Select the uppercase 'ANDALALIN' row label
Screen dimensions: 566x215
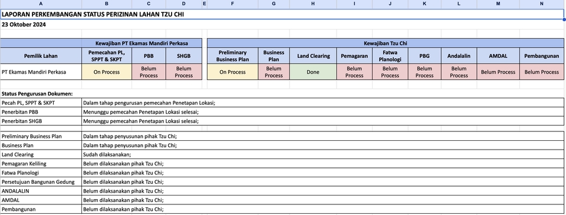41,191
